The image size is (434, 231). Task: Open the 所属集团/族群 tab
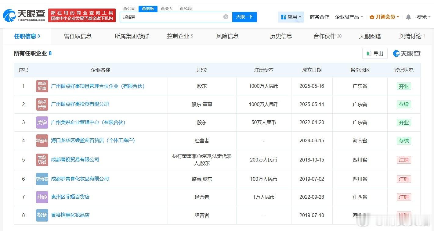[x=132, y=36]
